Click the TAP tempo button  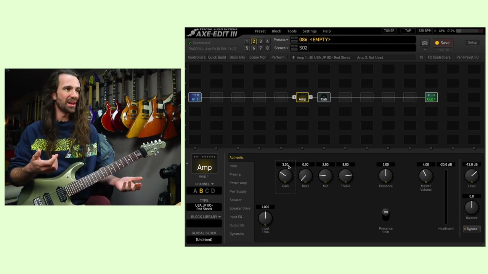[x=408, y=31]
